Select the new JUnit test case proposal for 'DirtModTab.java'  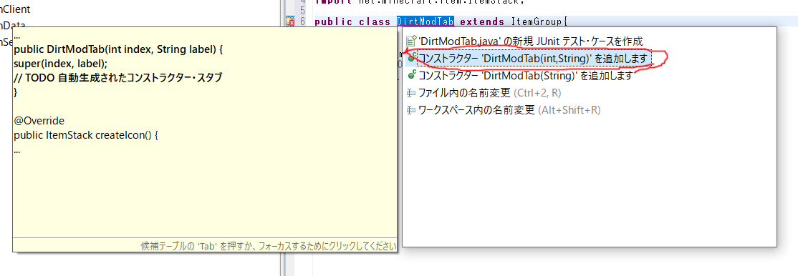pyautogui.click(x=531, y=41)
